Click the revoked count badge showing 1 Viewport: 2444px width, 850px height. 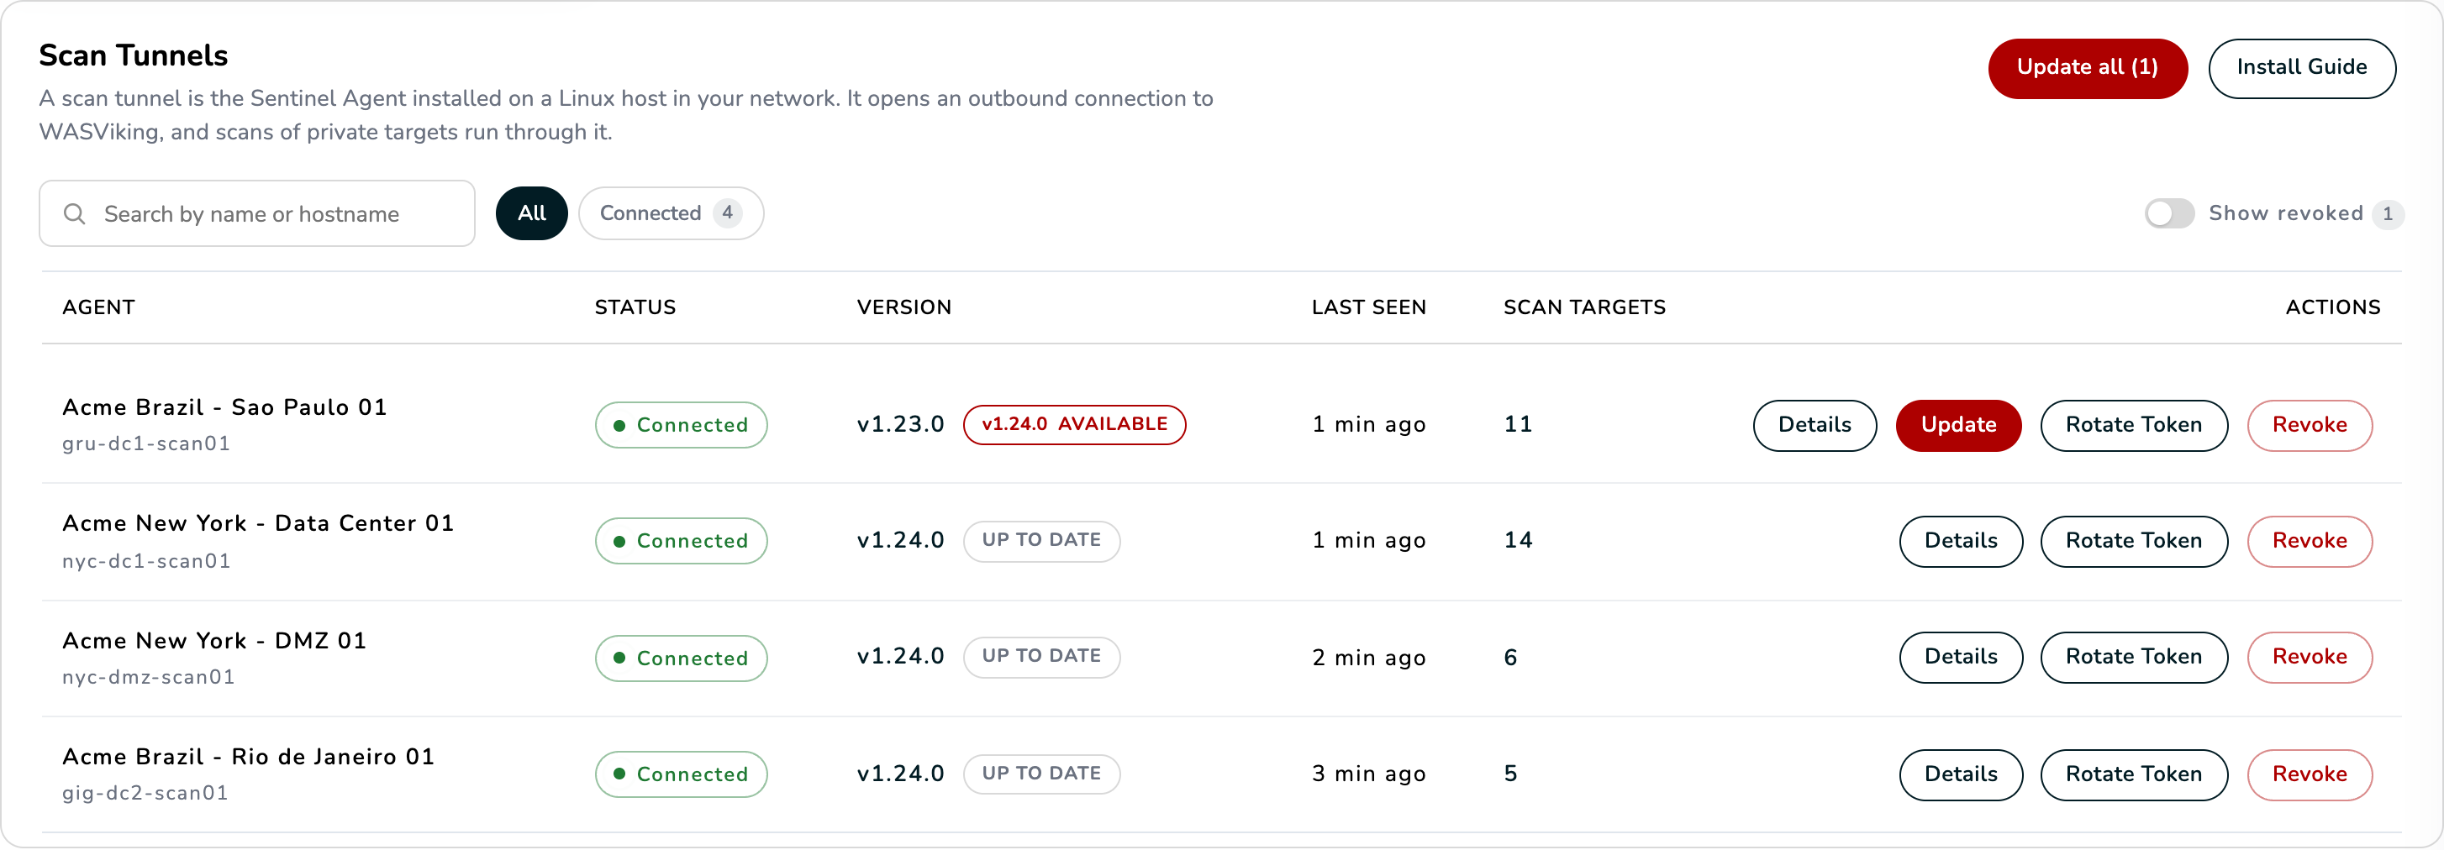click(2387, 214)
